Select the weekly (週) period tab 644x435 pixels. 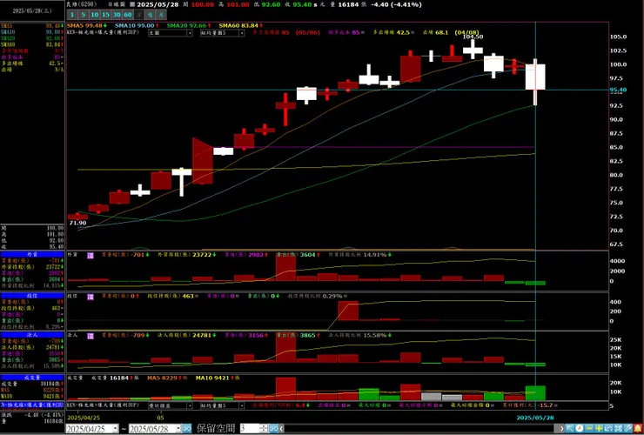[x=151, y=15]
